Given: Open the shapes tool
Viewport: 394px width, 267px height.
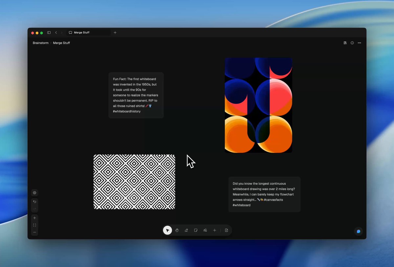Looking at the screenshot, I should 205,230.
